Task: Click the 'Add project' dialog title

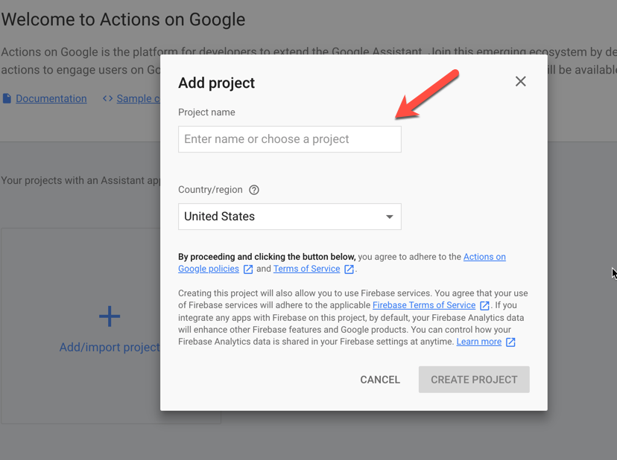Action: (x=216, y=83)
